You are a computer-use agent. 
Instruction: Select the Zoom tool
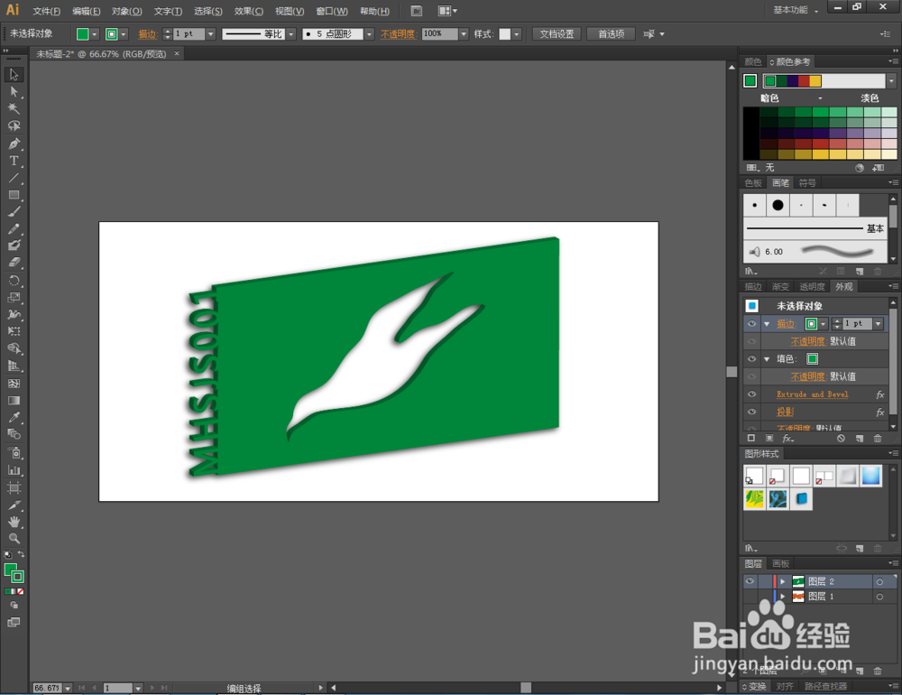click(14, 539)
